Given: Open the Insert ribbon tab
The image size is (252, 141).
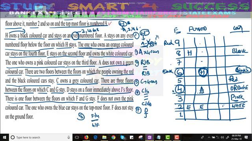Looking at the screenshot, I should click(28, 9).
